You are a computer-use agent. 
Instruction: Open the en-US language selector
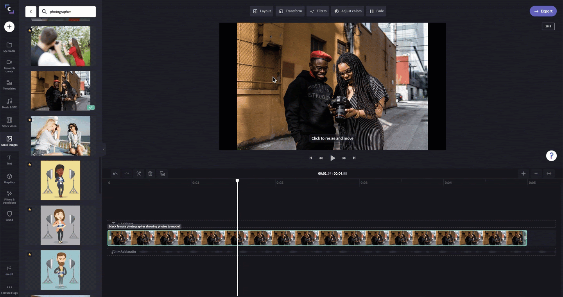(x=9, y=270)
